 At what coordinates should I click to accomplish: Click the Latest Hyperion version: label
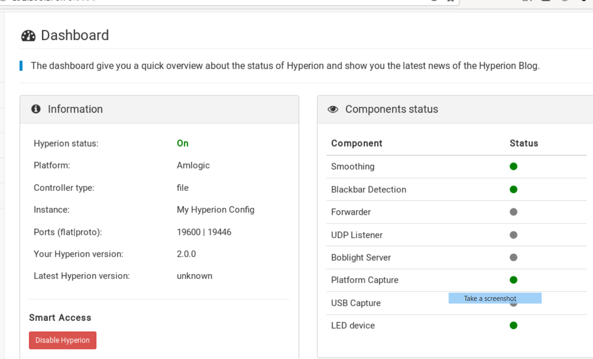point(82,276)
